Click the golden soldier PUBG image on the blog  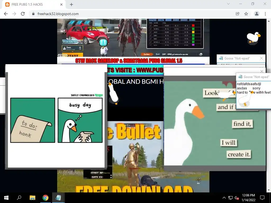pos(133,157)
